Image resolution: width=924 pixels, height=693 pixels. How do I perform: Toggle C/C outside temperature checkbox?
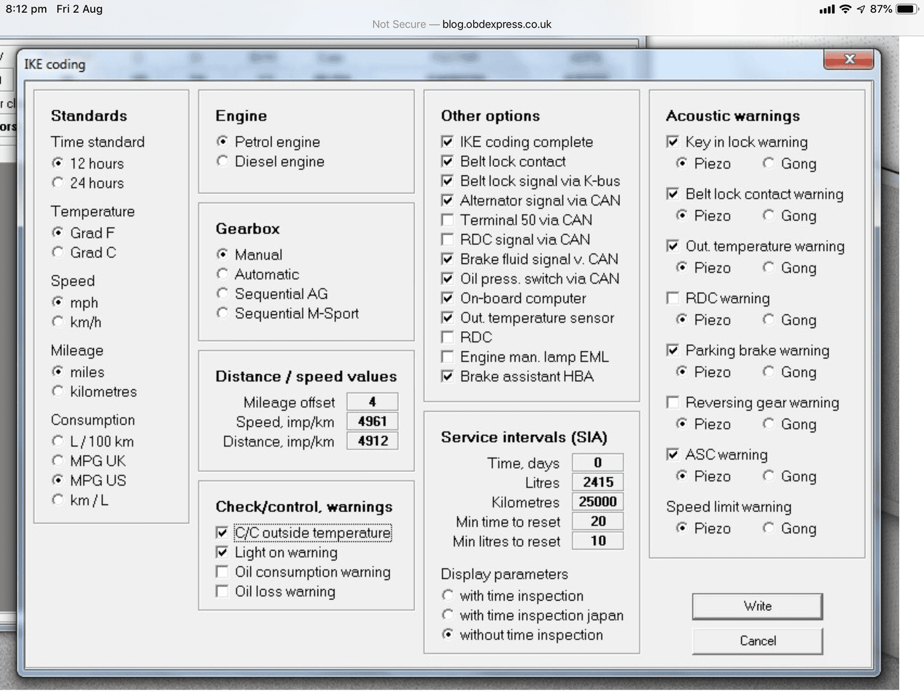(x=222, y=532)
